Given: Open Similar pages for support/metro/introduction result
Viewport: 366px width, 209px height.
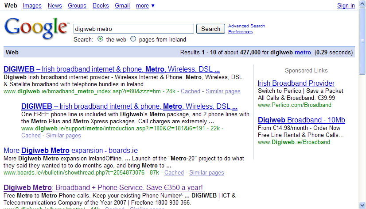Looking at the screenshot, I should click(x=63, y=136).
